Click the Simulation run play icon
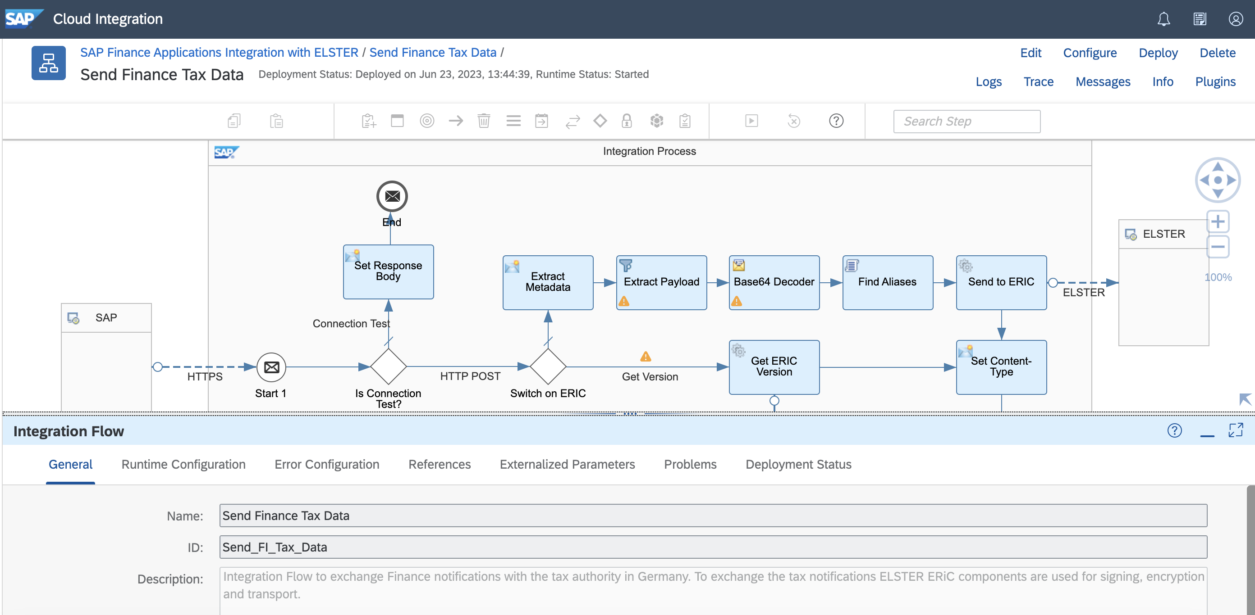The width and height of the screenshot is (1255, 615). (x=752, y=121)
